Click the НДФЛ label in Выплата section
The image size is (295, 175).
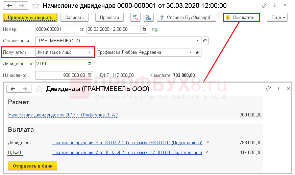[x=15, y=152]
